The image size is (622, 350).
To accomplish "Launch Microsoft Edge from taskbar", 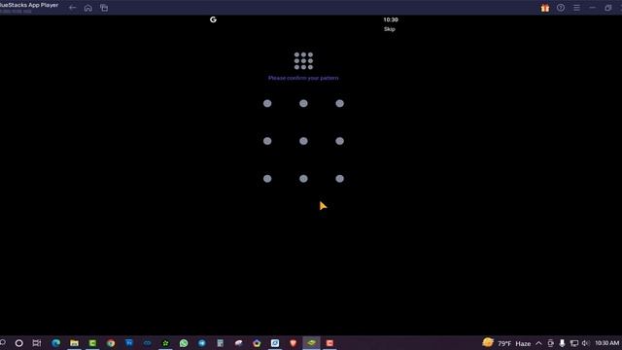I will coord(56,343).
